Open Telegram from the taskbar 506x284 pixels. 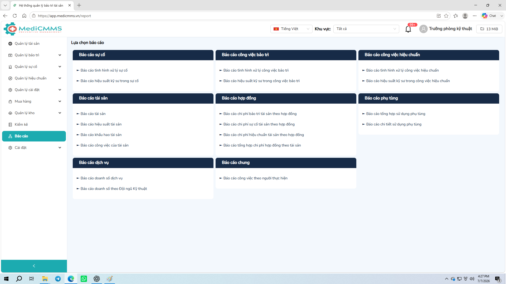[x=58, y=279]
